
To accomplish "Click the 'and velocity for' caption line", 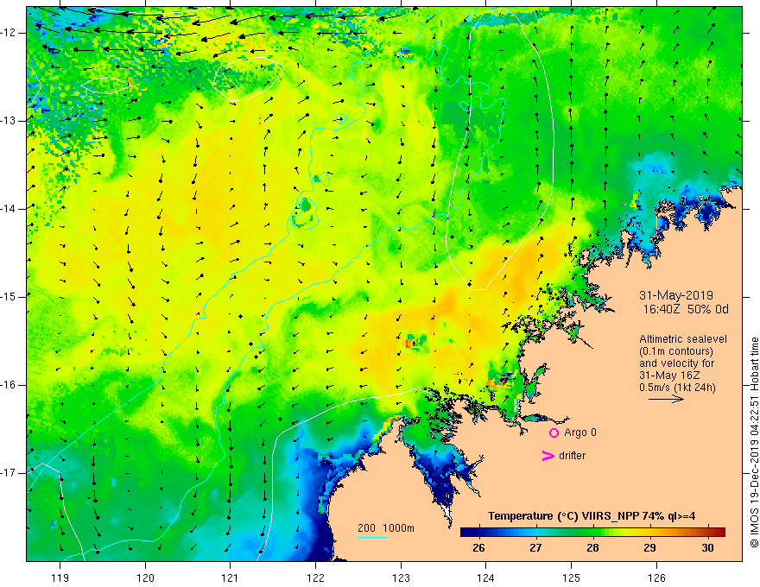I will (676, 363).
